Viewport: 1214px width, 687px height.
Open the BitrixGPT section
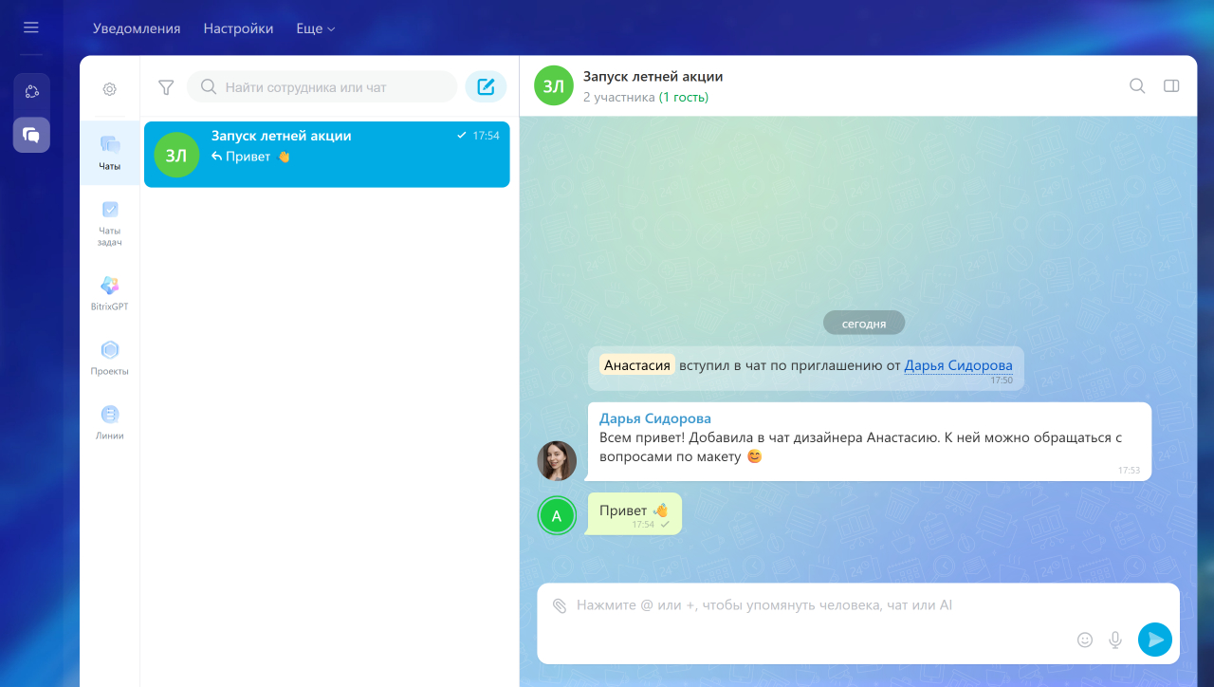pos(110,294)
